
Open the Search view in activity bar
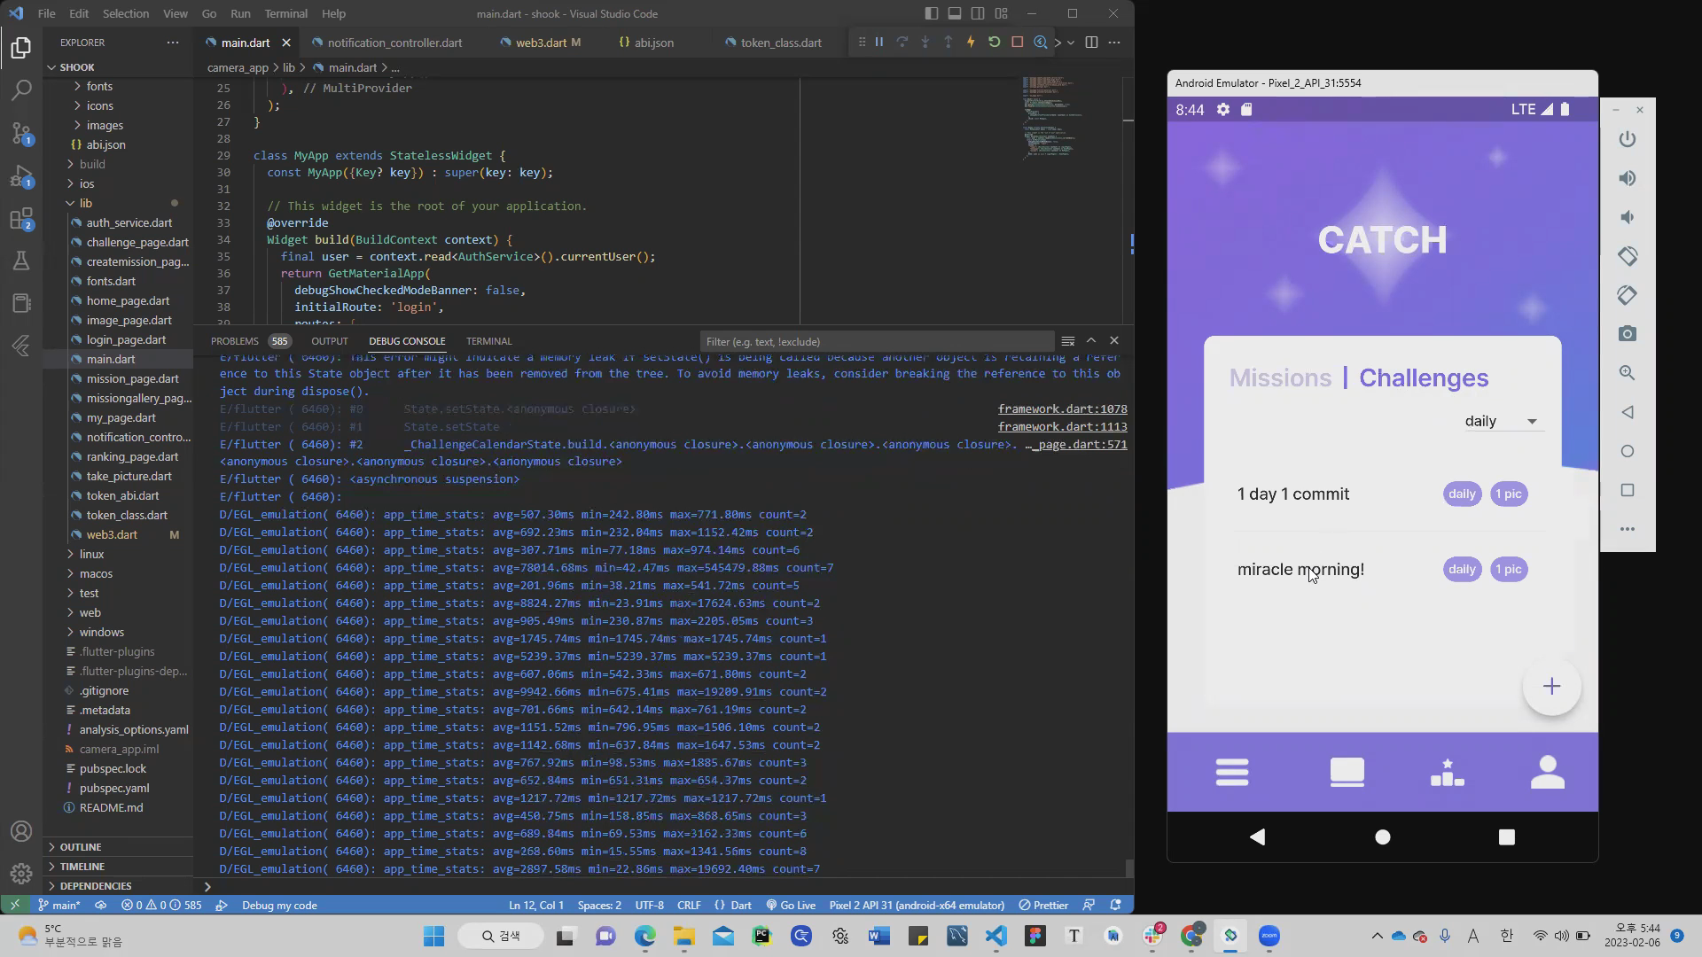[x=21, y=89]
